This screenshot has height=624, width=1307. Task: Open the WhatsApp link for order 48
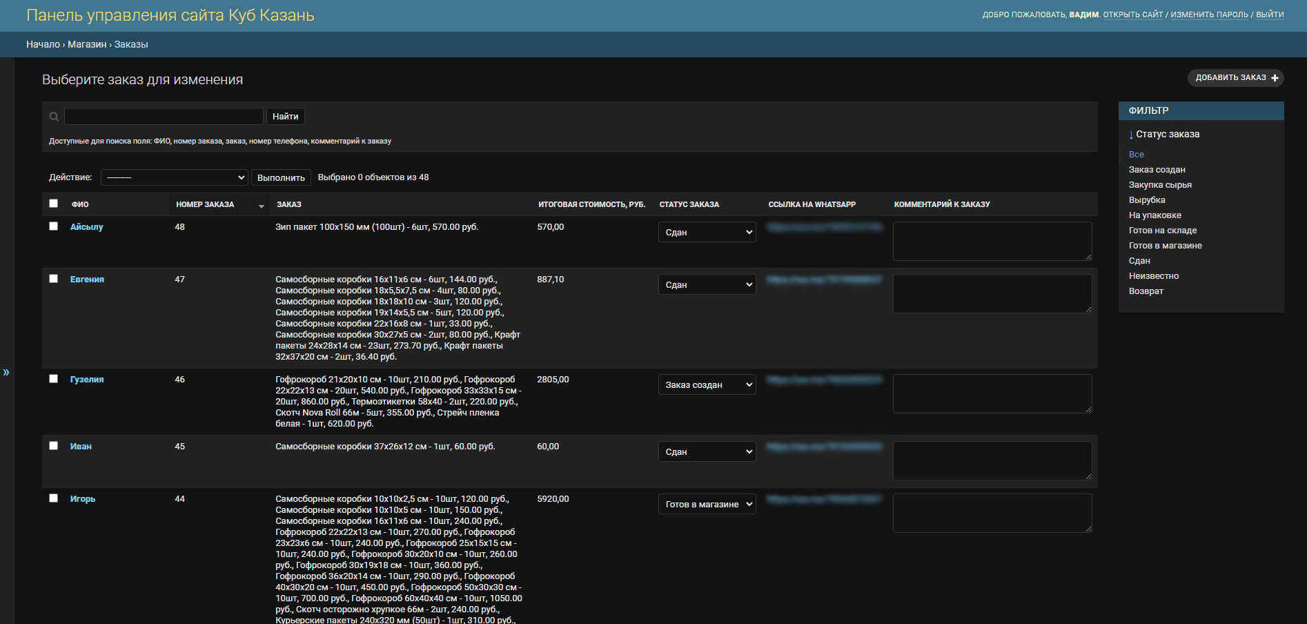(825, 226)
